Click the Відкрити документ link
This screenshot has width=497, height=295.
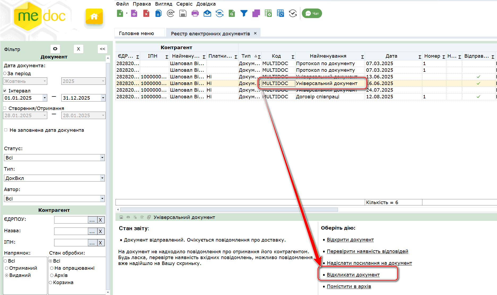pos(350,240)
